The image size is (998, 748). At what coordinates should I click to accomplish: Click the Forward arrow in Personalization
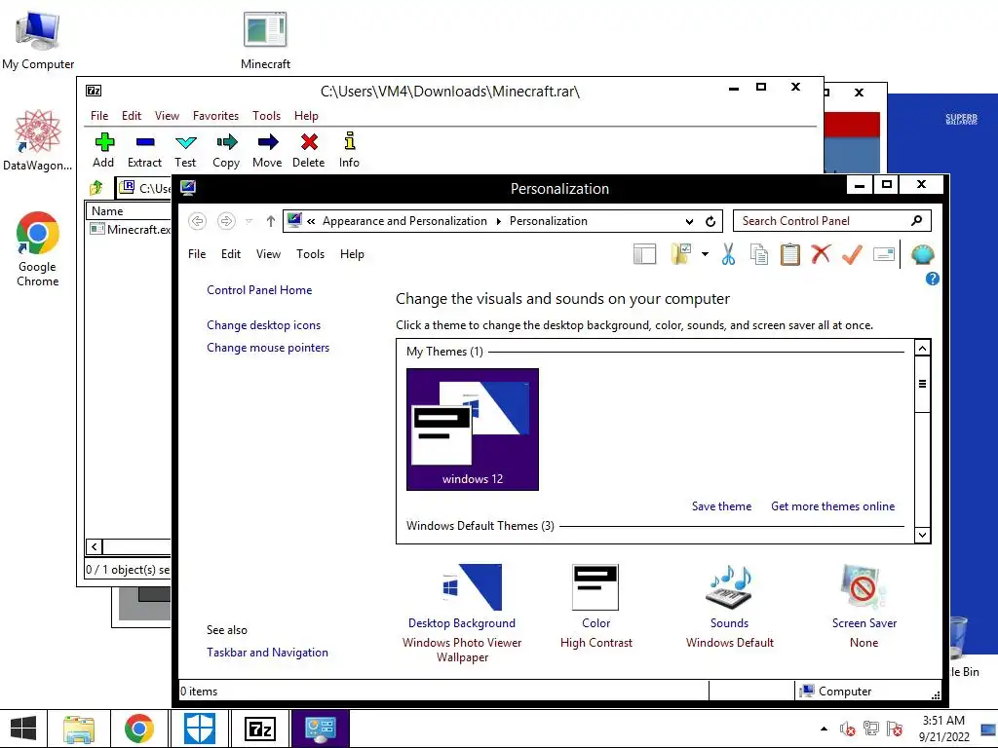[x=226, y=221]
